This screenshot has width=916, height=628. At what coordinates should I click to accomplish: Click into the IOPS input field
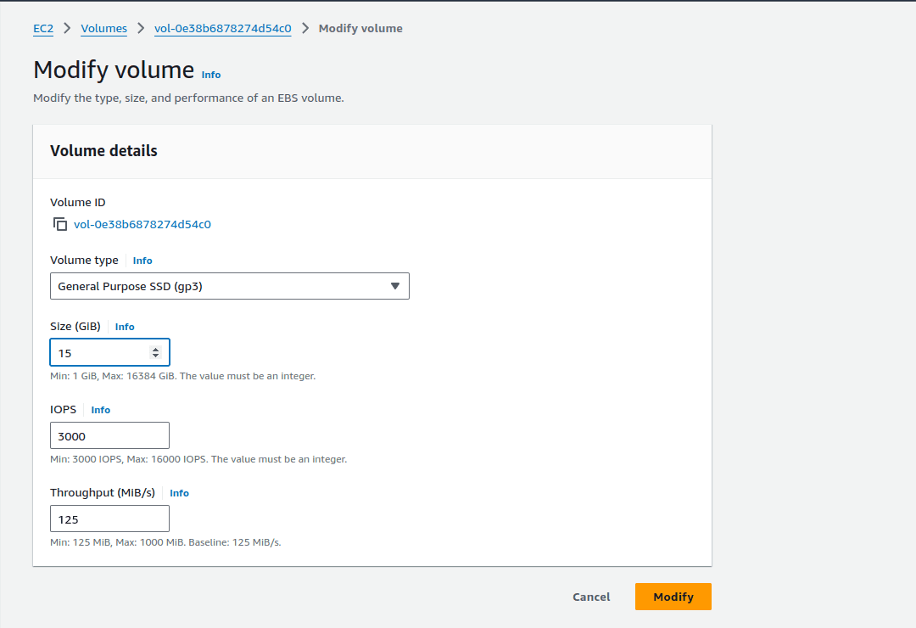pos(109,435)
